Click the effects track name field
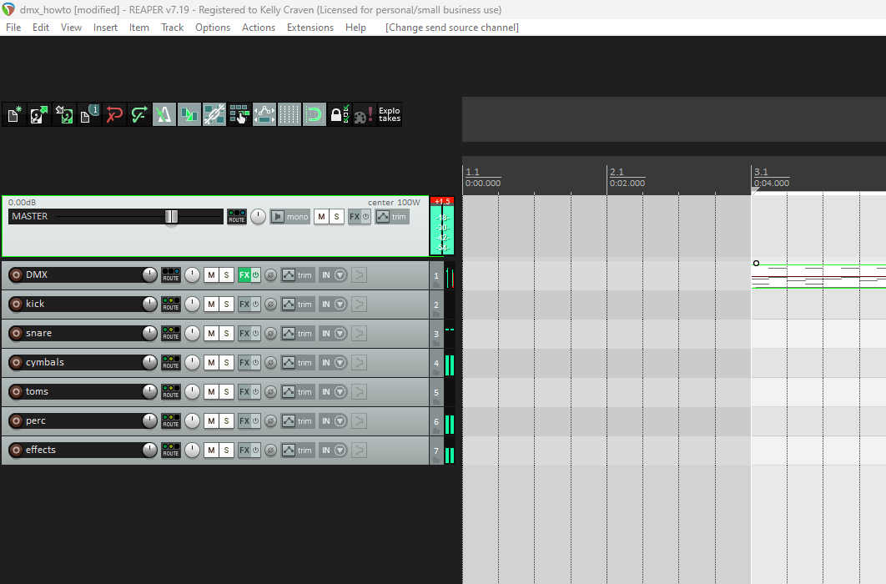This screenshot has width=886, height=584. pos(83,451)
